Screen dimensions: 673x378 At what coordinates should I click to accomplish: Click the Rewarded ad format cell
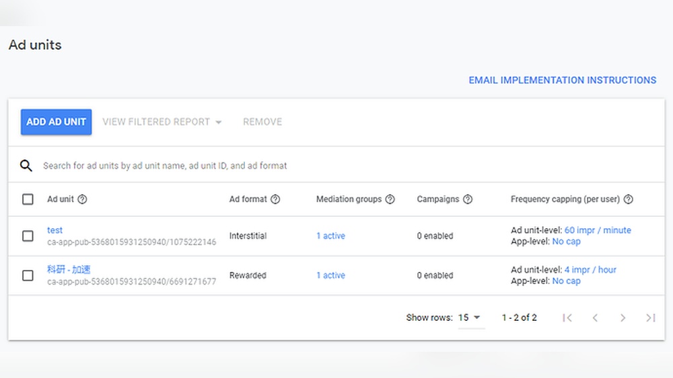(248, 275)
